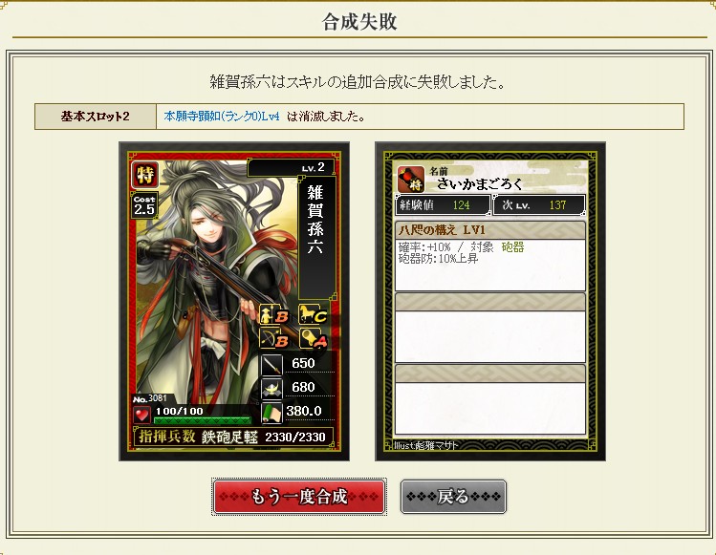Click the defense helmet stat icon

(271, 388)
